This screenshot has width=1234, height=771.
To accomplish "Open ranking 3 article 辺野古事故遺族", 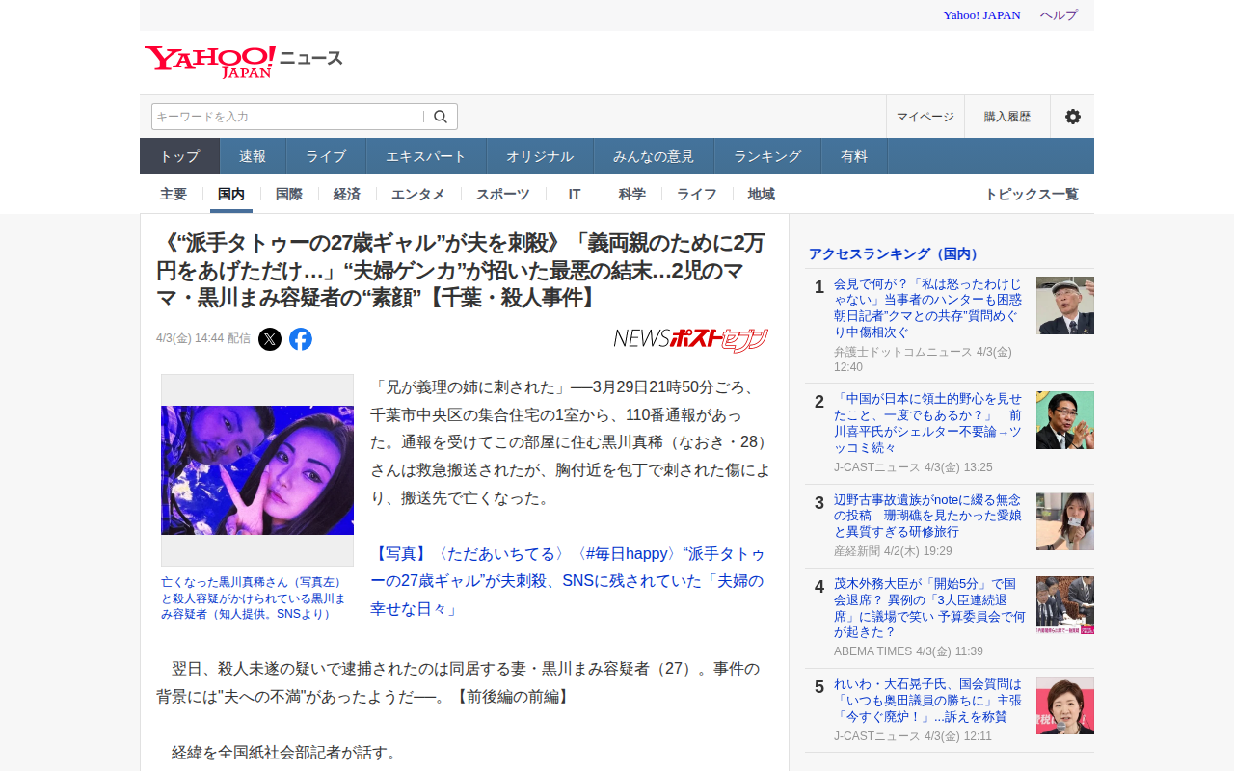I will [x=929, y=516].
